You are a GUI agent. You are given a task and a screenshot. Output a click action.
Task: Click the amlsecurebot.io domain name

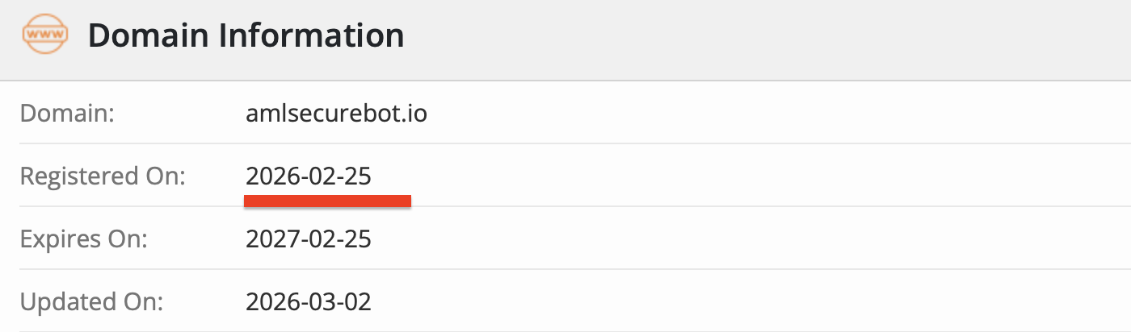tap(336, 114)
